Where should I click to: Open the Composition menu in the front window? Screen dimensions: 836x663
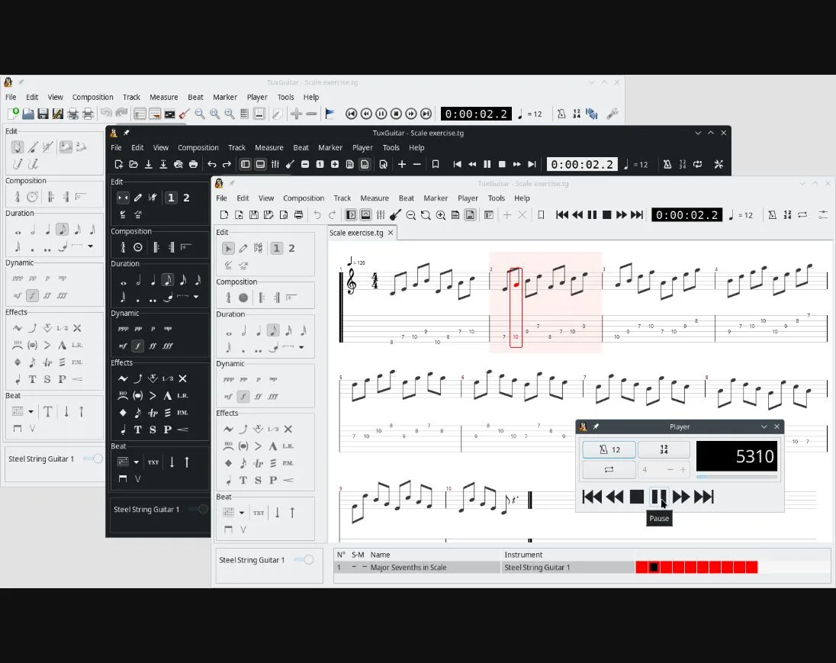click(304, 198)
